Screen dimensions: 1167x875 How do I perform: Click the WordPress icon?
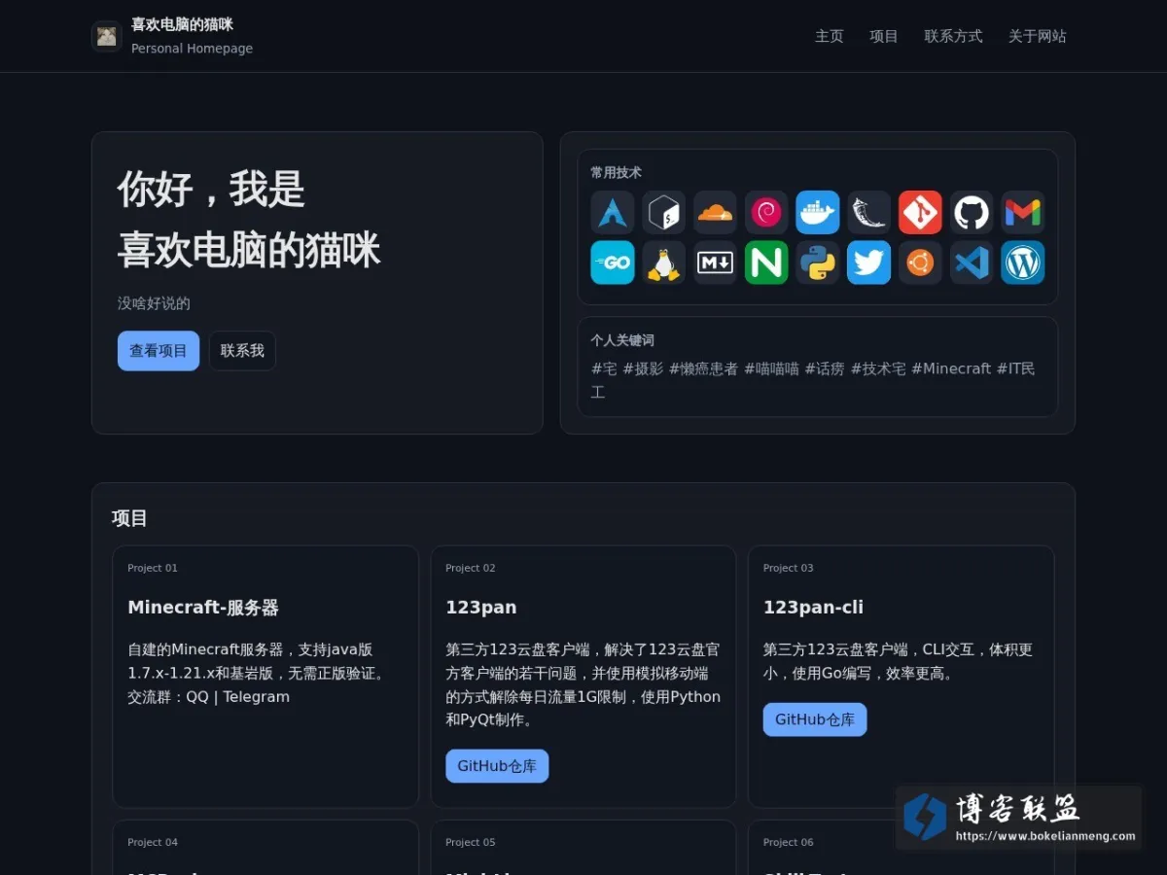click(1023, 262)
